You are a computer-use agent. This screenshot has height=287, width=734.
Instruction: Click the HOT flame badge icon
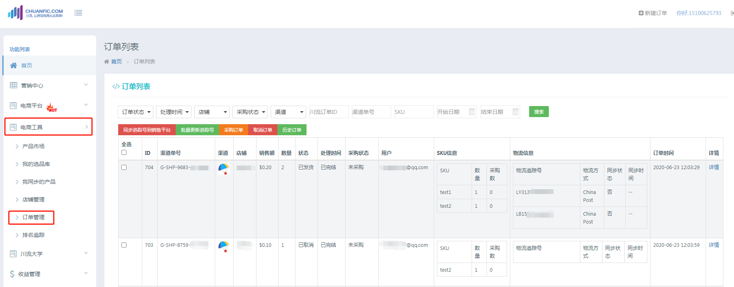[52, 107]
